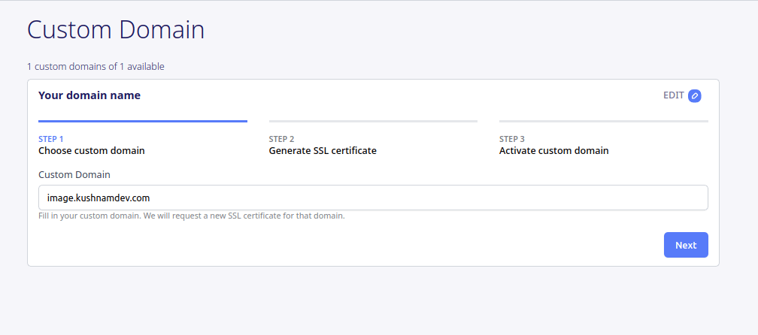This screenshot has height=335, width=758.
Task: Open the Choose custom domain step
Action: pyautogui.click(x=92, y=150)
